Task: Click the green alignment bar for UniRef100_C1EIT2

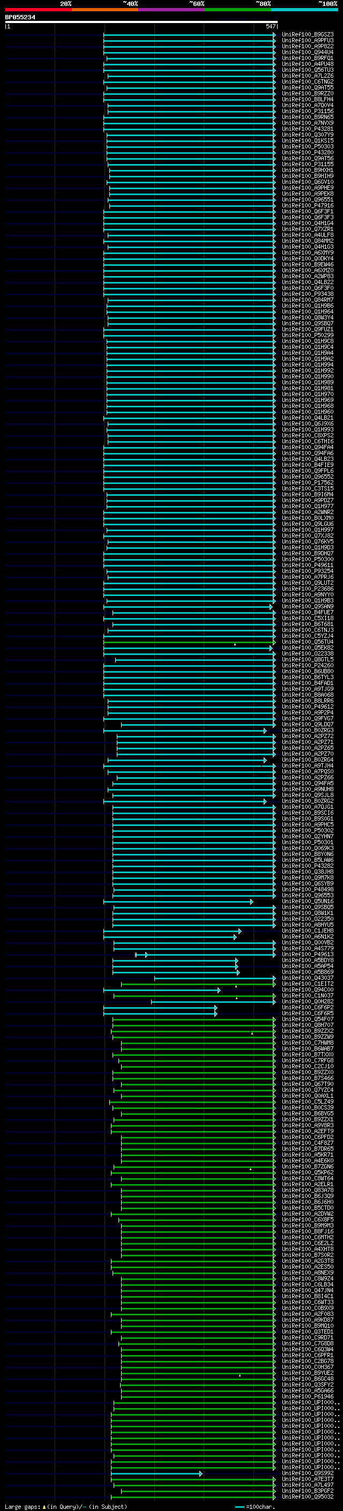Action: (198, 984)
